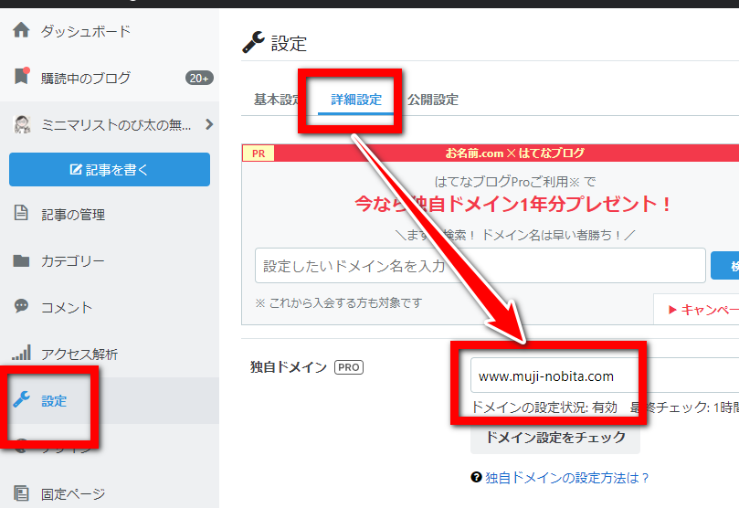
Task: Switch to the 詳細設定 tab
Action: tap(356, 100)
